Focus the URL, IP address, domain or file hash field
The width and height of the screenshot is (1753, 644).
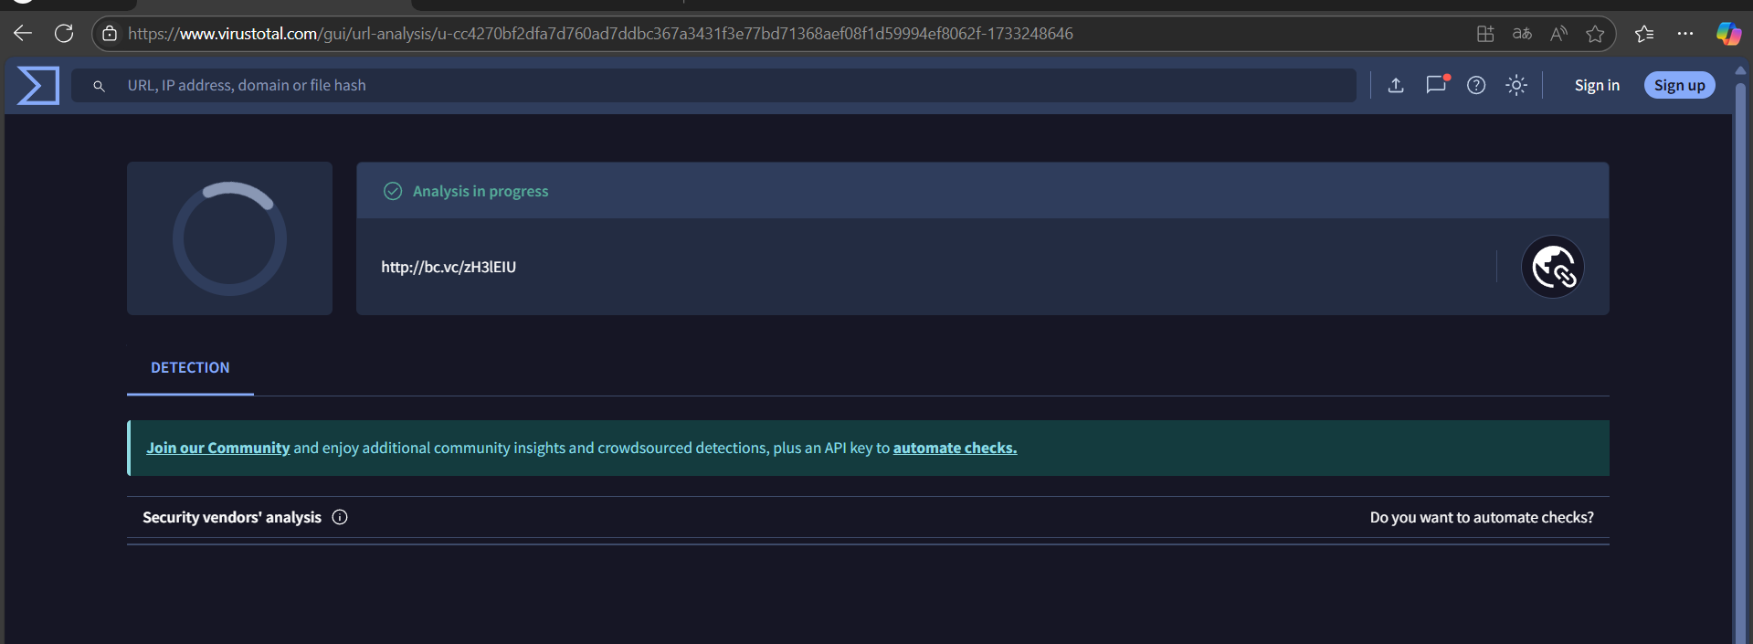click(713, 85)
